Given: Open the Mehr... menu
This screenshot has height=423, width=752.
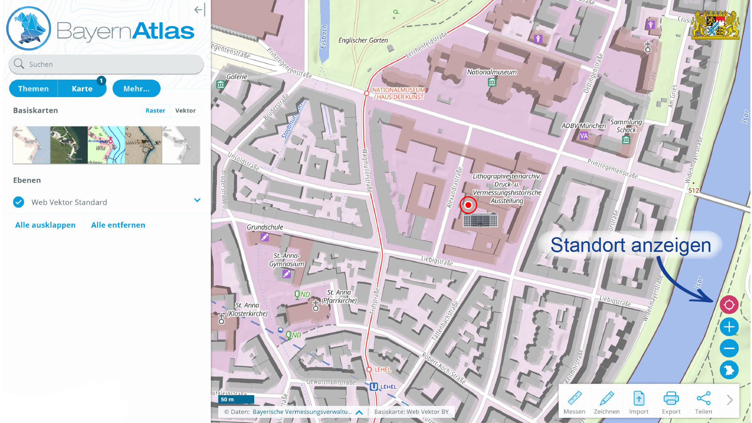Looking at the screenshot, I should point(136,88).
